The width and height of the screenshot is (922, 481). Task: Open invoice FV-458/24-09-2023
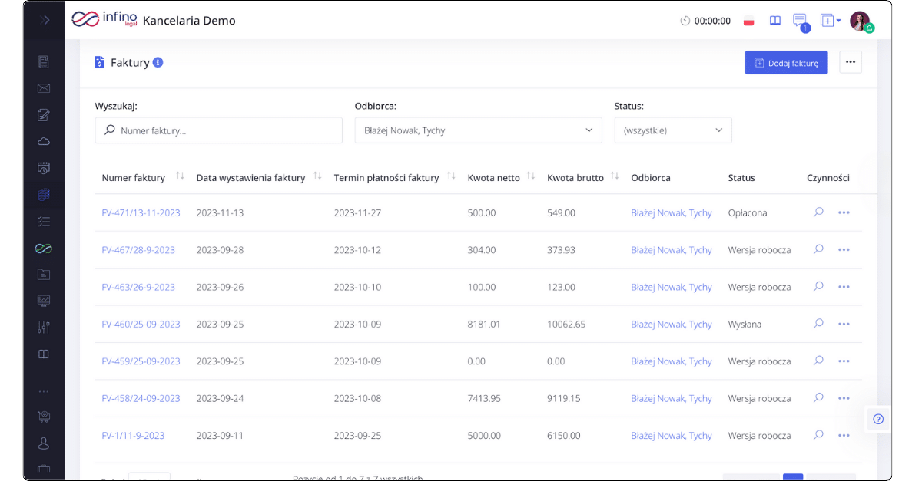tap(141, 398)
